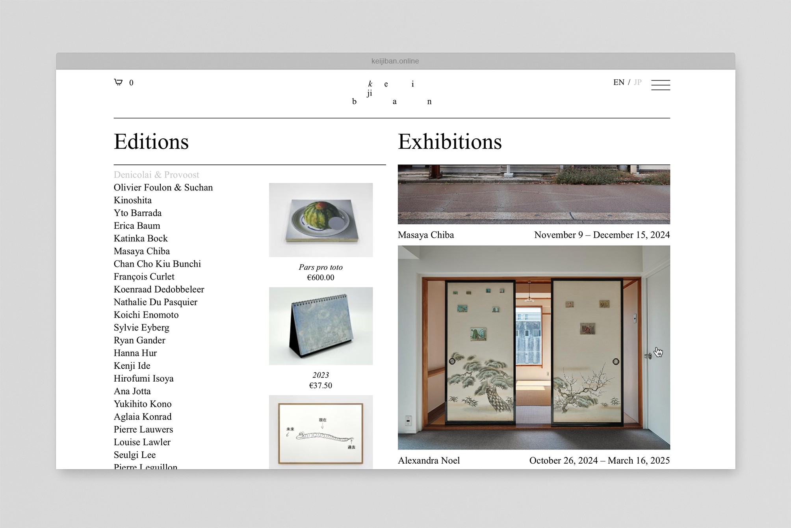Open the Pars pro toto edition thumbnail
791x528 pixels.
coord(321,220)
